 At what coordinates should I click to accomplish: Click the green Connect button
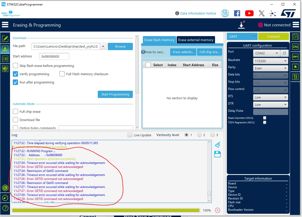[x=273, y=36]
